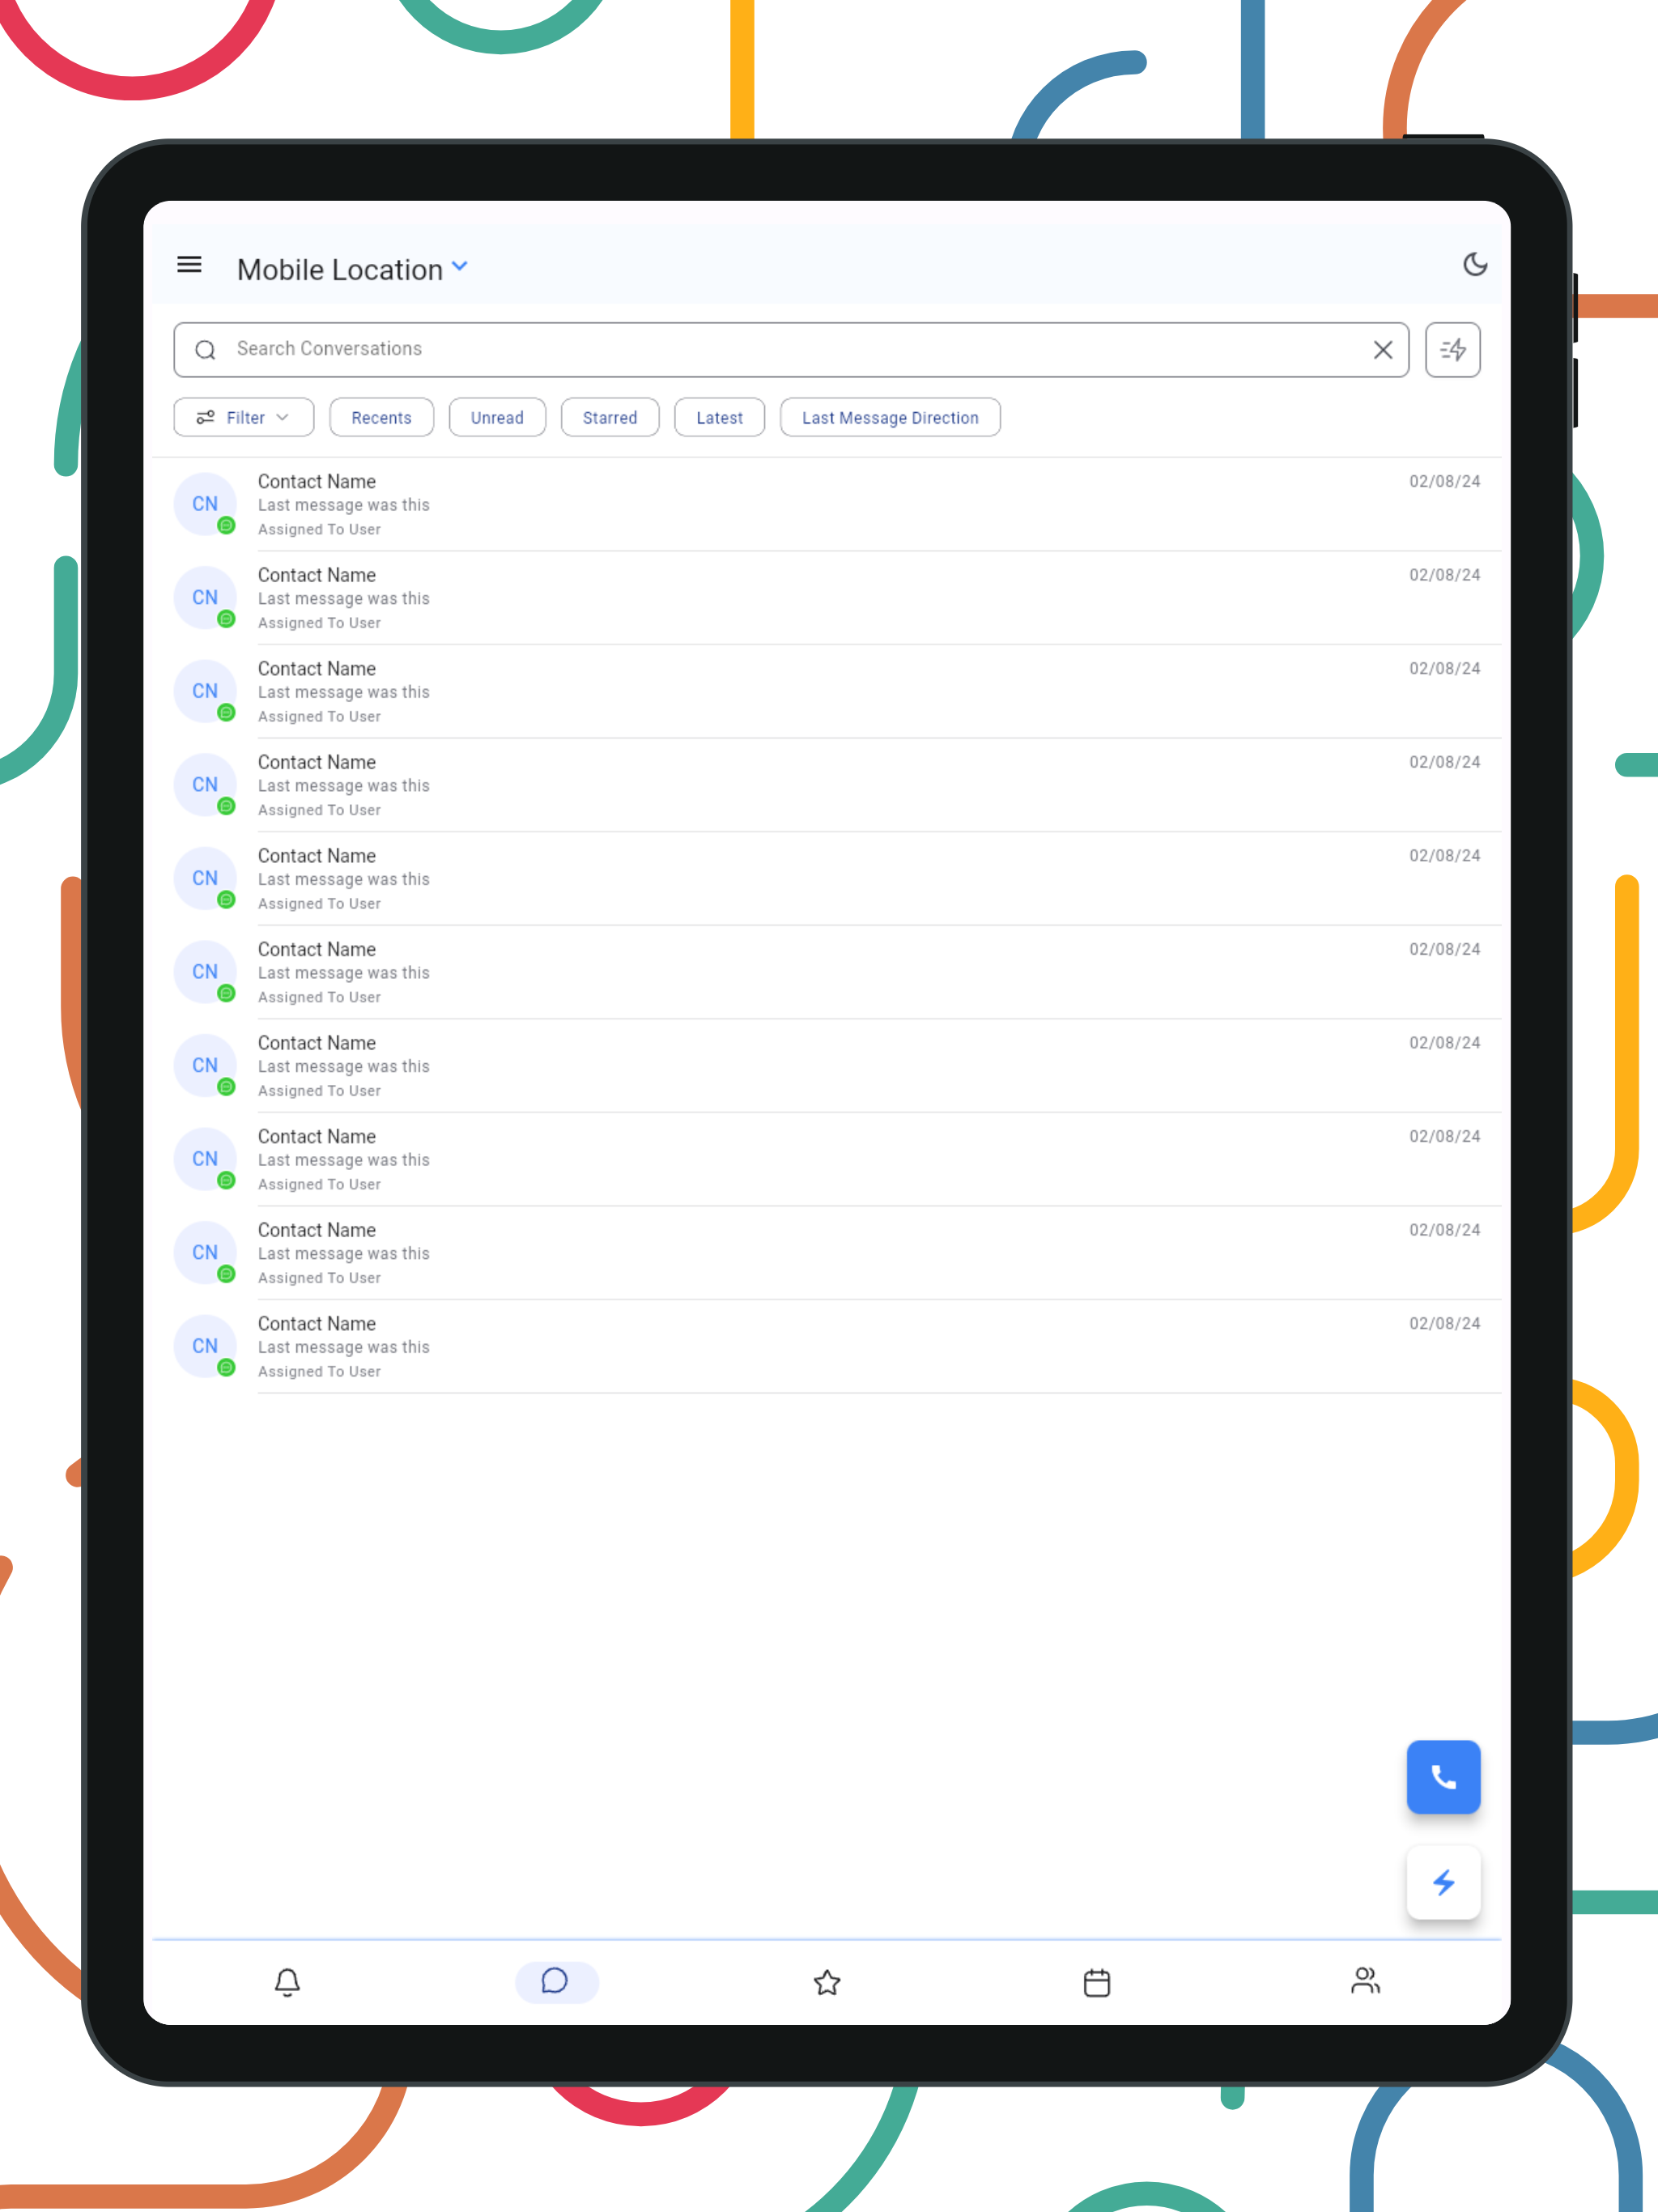Image resolution: width=1658 pixels, height=2212 pixels.
Task: Select the Recents filter chip
Action: point(381,418)
